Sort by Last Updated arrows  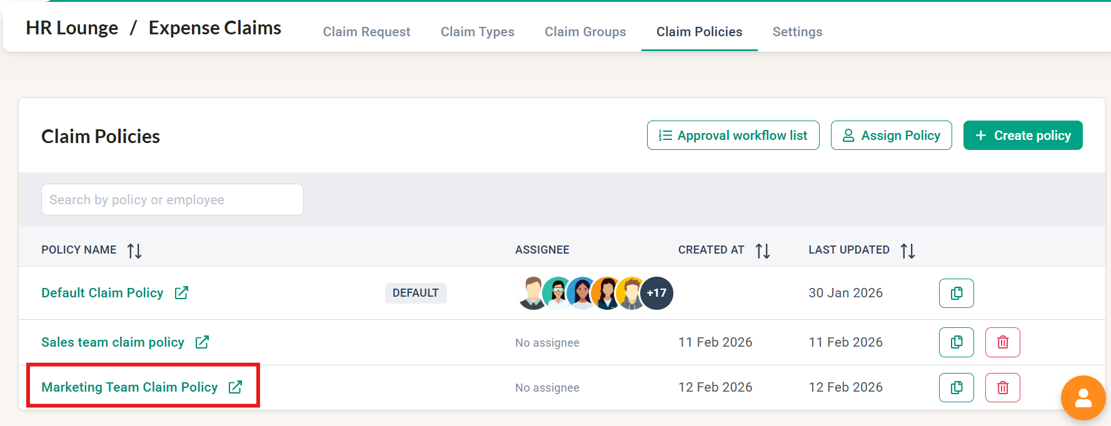(x=908, y=250)
